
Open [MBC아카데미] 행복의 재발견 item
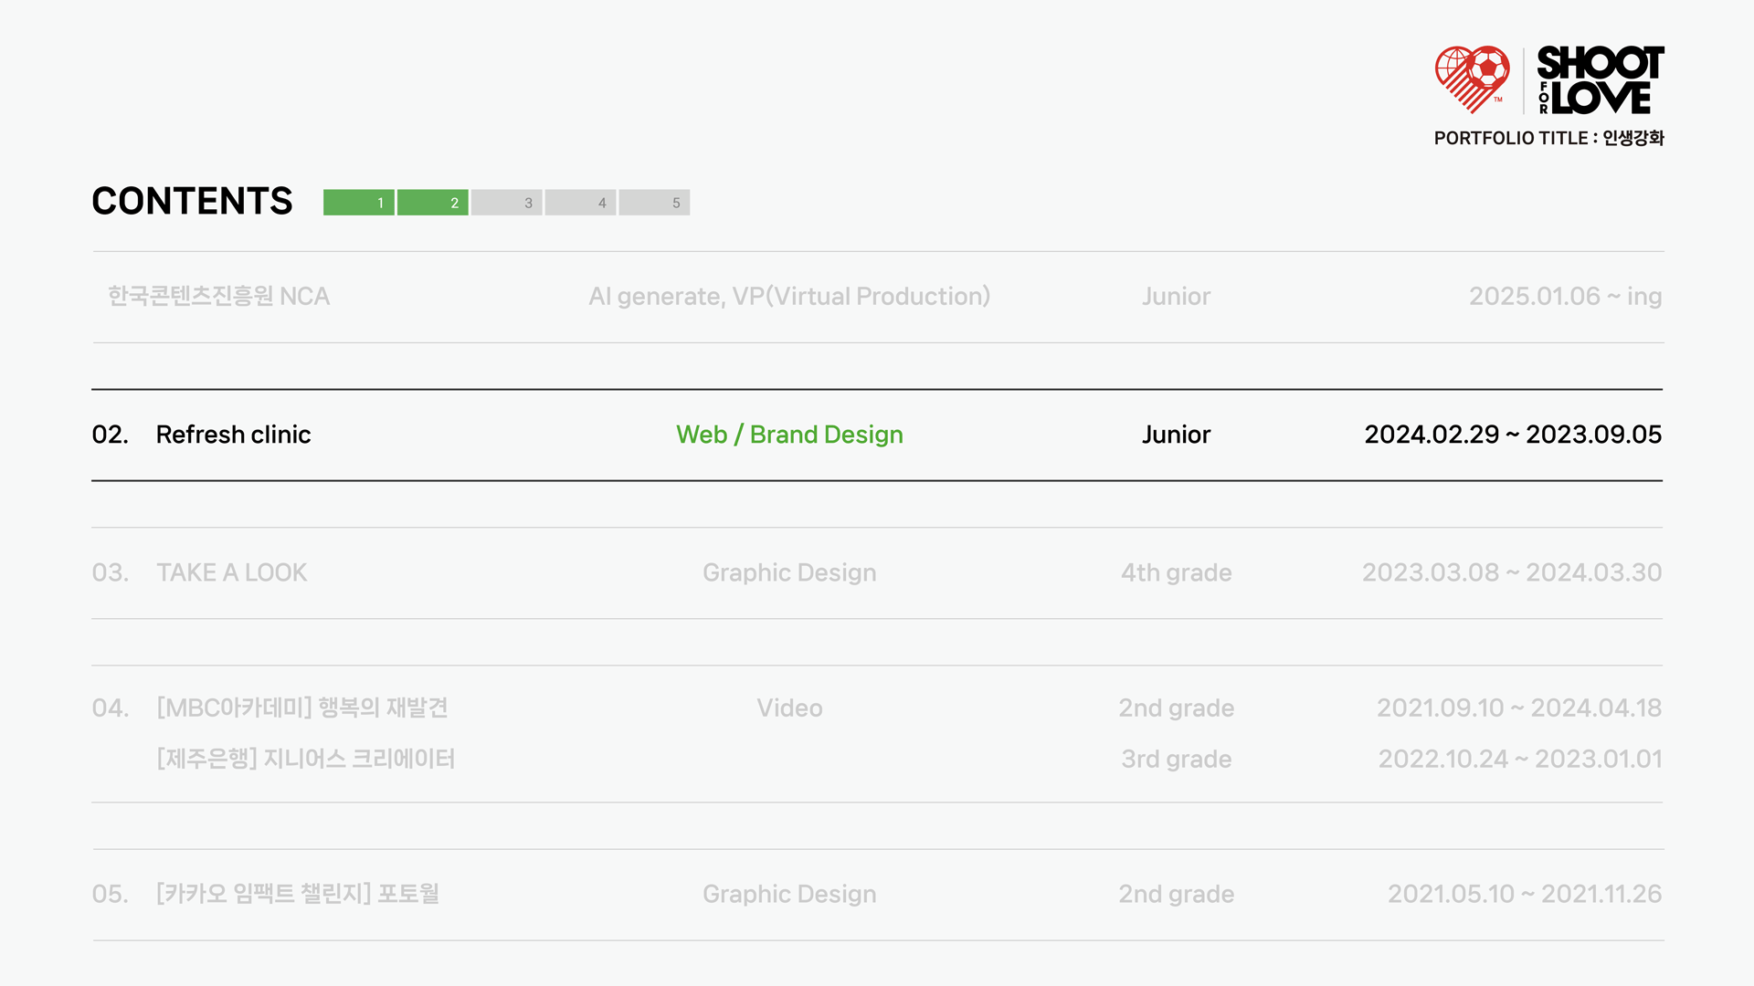(x=302, y=708)
